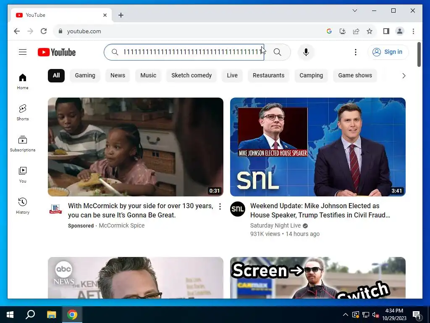Show hidden system tray icons
The width and height of the screenshot is (430, 323).
click(346, 315)
